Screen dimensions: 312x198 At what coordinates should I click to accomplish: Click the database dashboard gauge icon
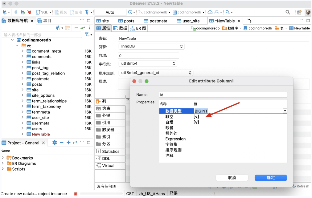tap(210, 12)
